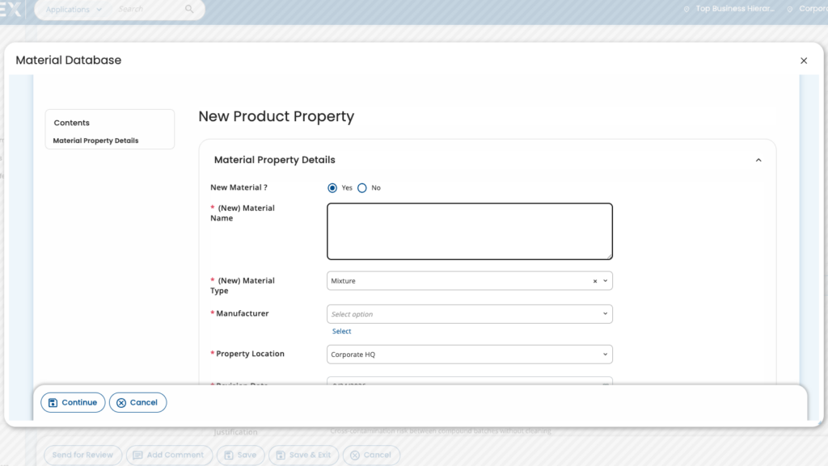The height and width of the screenshot is (466, 828).
Task: Click Save & Exit in background page
Action: (304, 456)
